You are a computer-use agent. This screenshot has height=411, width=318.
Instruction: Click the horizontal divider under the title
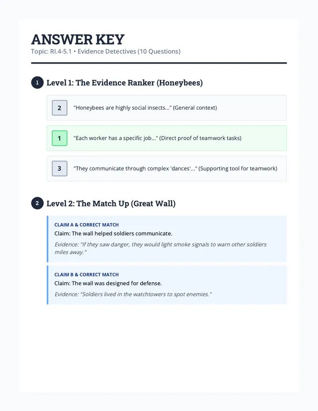click(159, 63)
